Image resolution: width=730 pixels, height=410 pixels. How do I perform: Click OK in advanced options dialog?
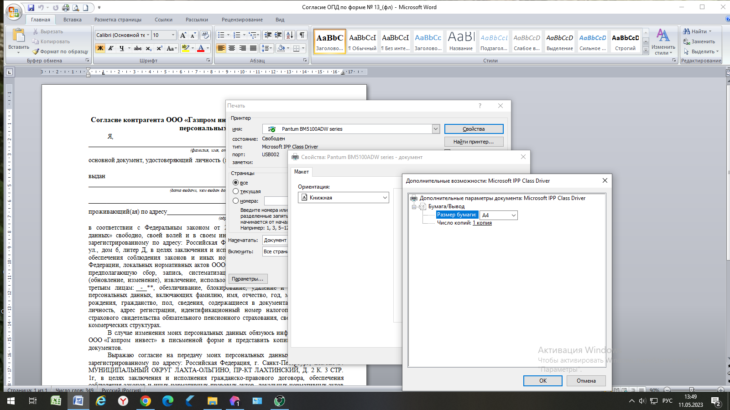(x=543, y=381)
